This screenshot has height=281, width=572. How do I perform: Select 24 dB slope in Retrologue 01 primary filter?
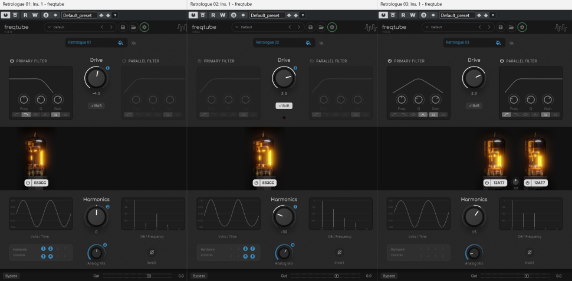tap(65, 114)
